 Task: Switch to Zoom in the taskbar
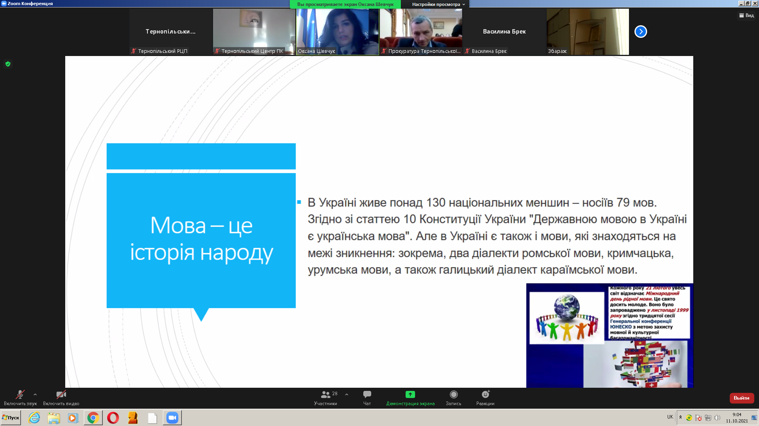click(172, 418)
